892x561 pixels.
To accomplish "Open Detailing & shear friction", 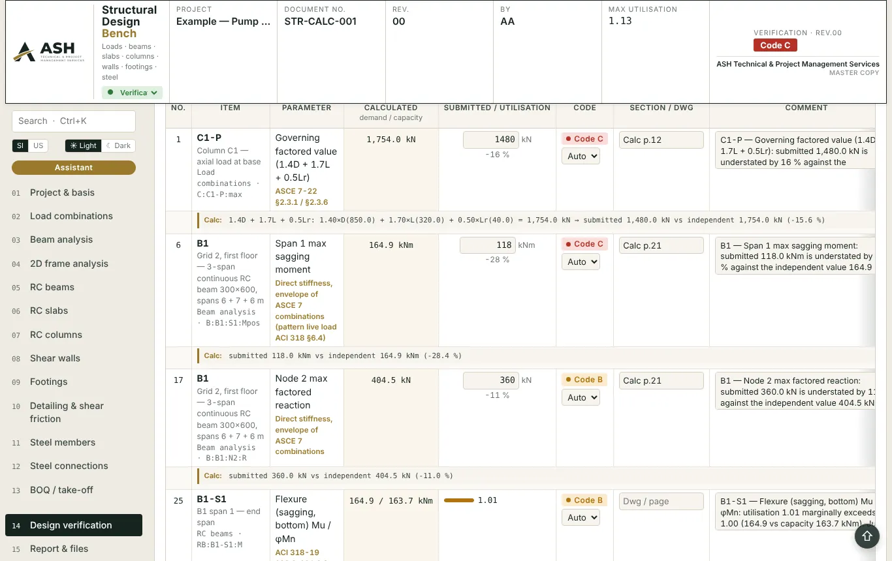I will [74, 412].
